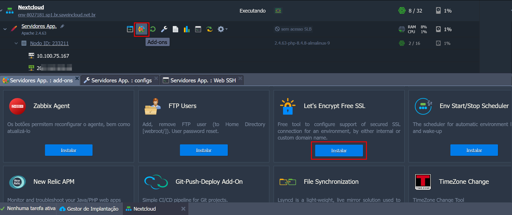This screenshot has width=512, height=215.
Task: Install the Zabbix Agent add-on
Action: (69, 150)
